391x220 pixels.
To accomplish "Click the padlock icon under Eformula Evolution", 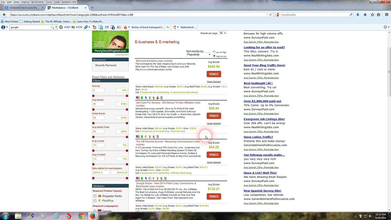I will pyautogui.click(x=158, y=98).
